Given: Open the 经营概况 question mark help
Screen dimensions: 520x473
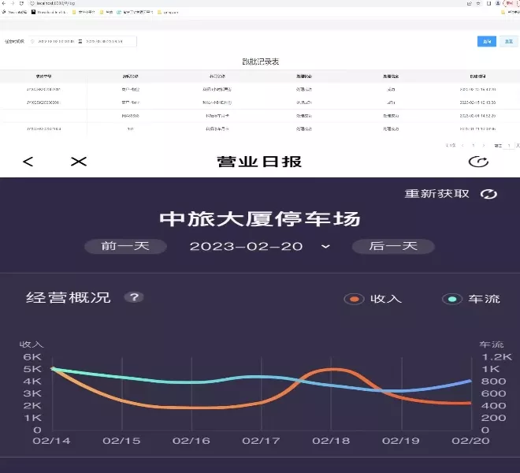Looking at the screenshot, I should (x=134, y=297).
